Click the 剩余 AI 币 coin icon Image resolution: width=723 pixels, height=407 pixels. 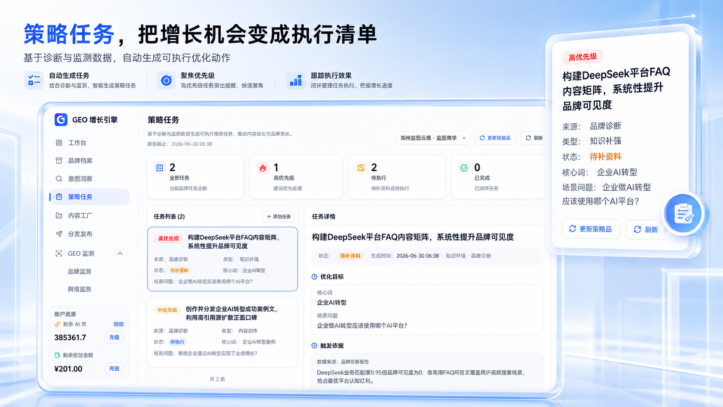click(57, 324)
